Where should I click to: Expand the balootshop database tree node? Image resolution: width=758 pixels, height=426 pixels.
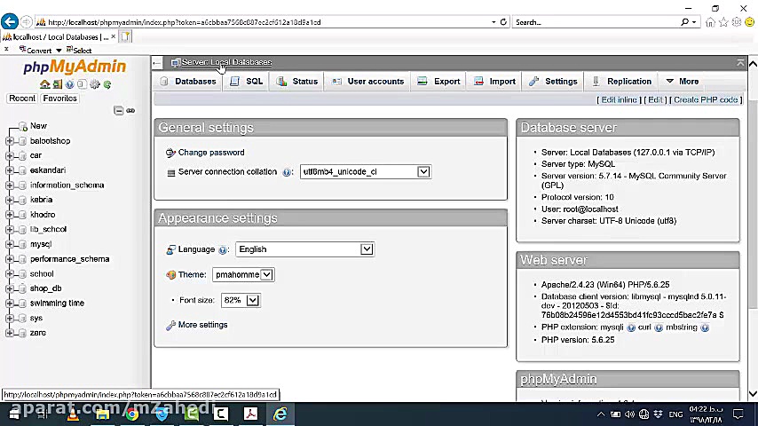(x=9, y=141)
